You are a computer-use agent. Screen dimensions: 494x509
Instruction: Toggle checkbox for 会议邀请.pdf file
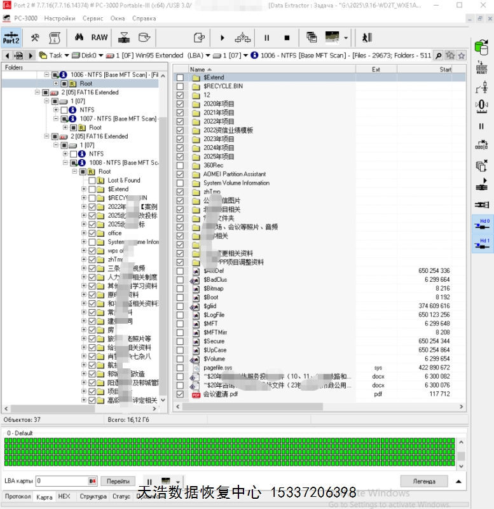180,394
